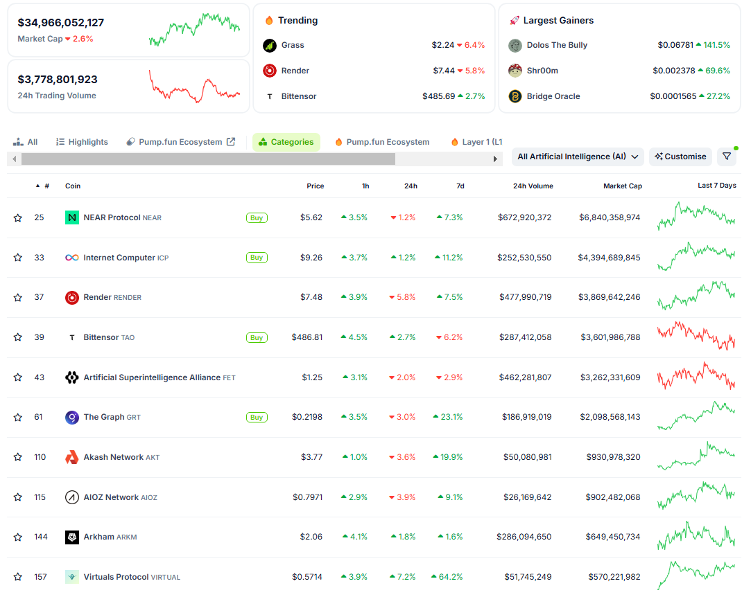Image resolution: width=751 pixels, height=597 pixels.
Task: Click Buy button for Bittensor
Action: coord(257,338)
